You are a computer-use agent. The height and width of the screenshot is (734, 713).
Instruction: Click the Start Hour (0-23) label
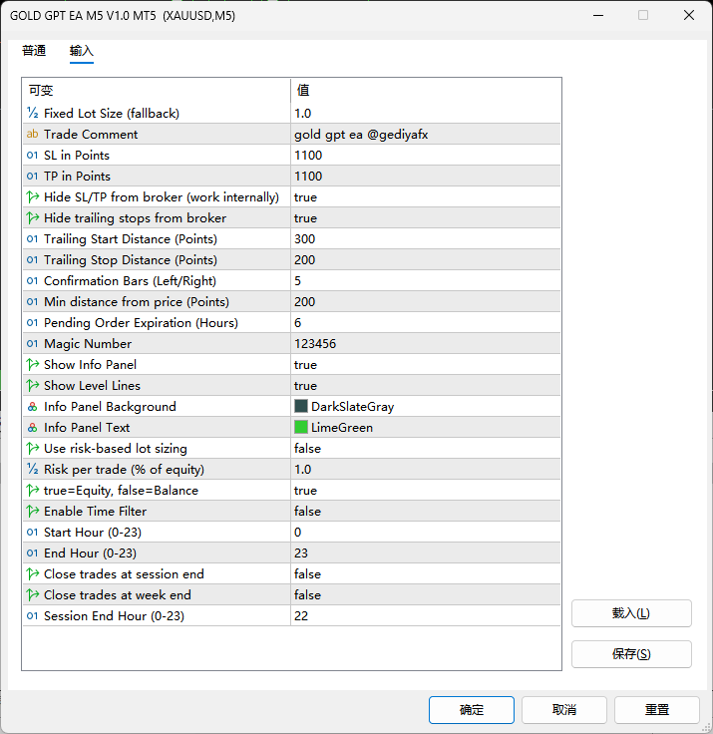(92, 533)
